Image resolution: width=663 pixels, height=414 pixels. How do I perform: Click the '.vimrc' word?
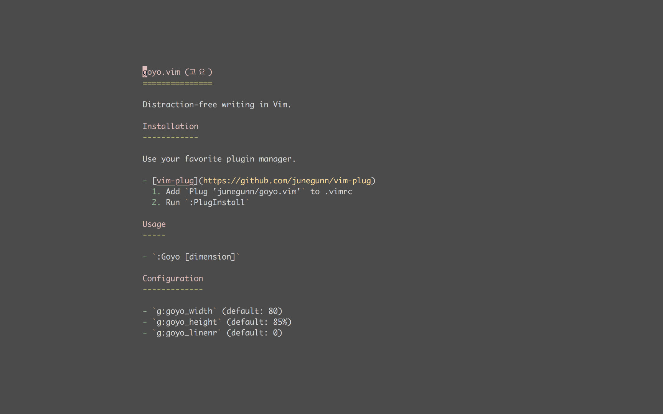pyautogui.click(x=338, y=192)
